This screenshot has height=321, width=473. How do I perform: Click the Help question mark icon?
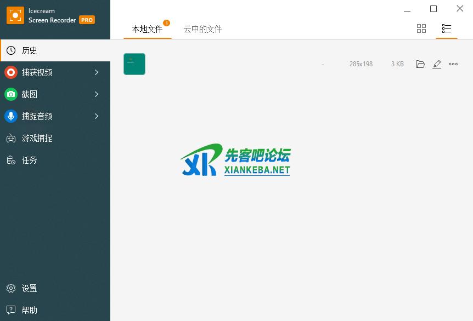click(x=11, y=310)
